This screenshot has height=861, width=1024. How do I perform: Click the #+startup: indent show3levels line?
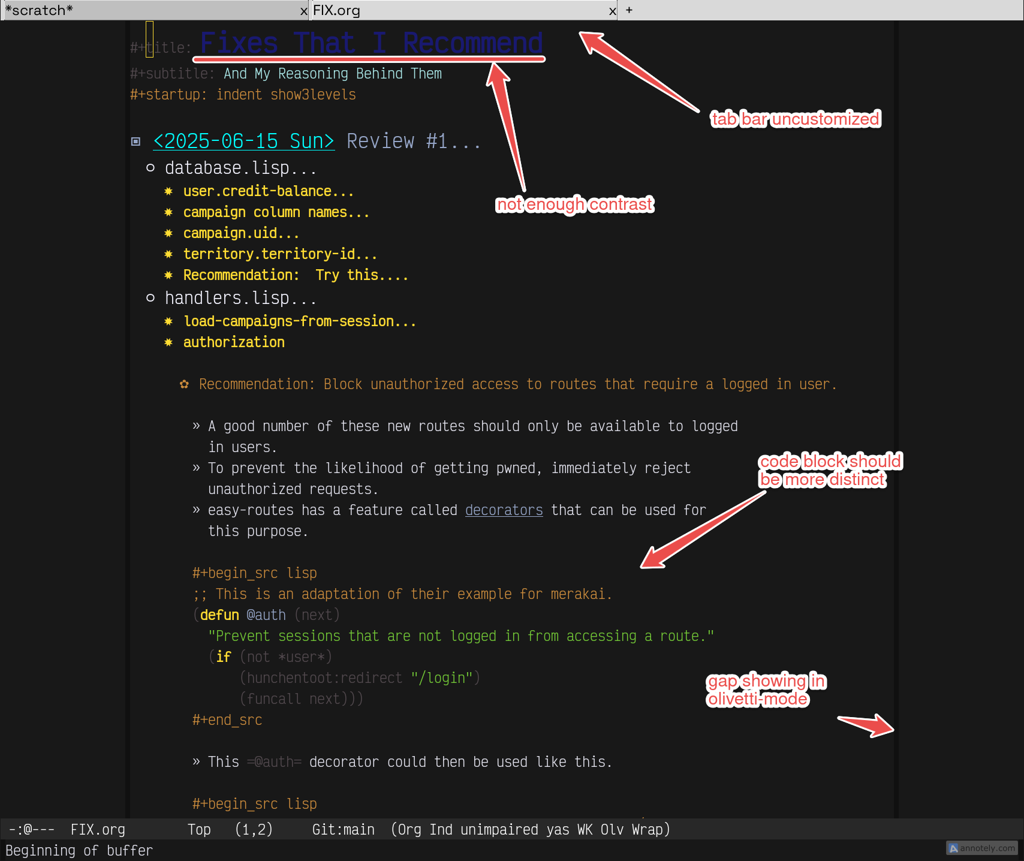coord(243,95)
